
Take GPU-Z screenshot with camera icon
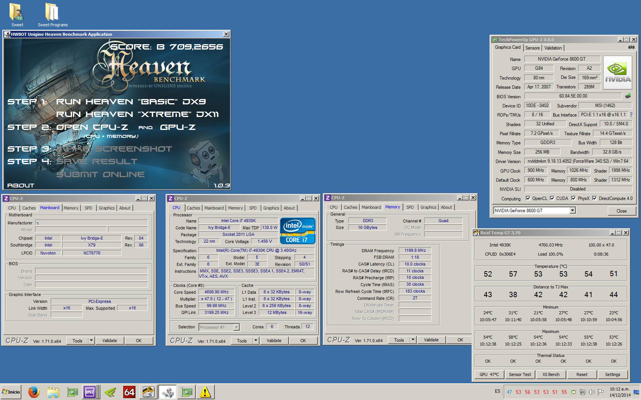point(631,47)
